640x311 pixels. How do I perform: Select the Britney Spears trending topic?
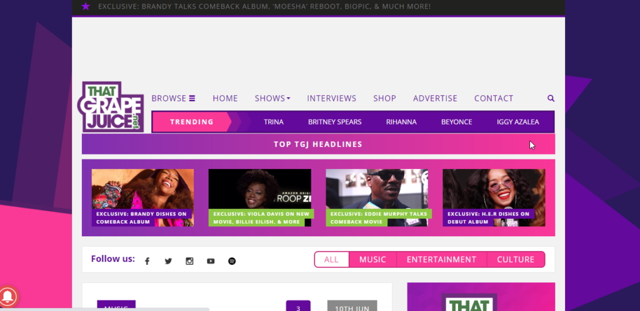point(335,122)
